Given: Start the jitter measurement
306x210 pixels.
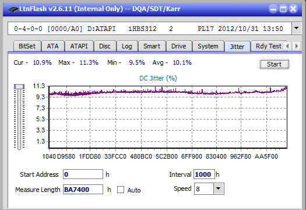Looking at the screenshot, I should (274, 64).
